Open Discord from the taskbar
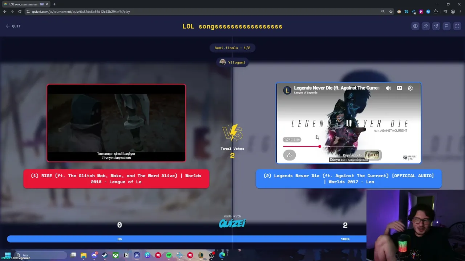This screenshot has width=465, height=261. (94, 255)
